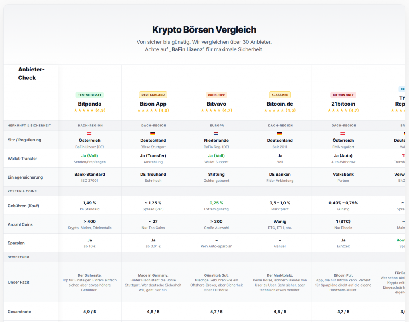Select Bitpanda's five-star rating
409x322 pixels.
tap(89, 110)
